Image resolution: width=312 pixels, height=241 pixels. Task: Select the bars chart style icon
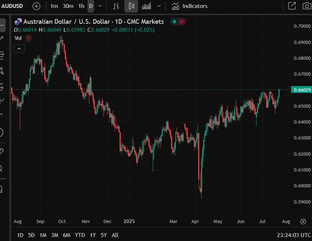[x=116, y=6]
